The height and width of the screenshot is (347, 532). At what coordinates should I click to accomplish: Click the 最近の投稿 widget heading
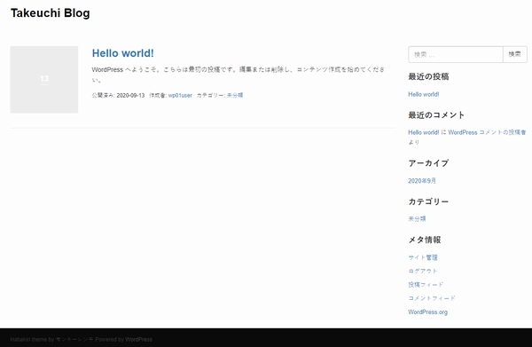[428, 76]
